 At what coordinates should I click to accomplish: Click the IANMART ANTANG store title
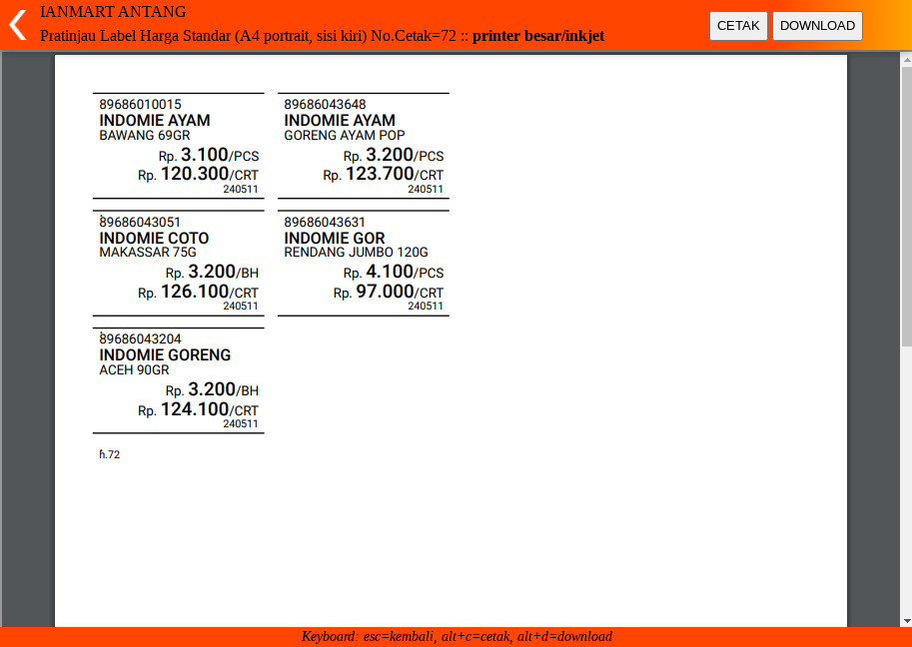[x=113, y=12]
